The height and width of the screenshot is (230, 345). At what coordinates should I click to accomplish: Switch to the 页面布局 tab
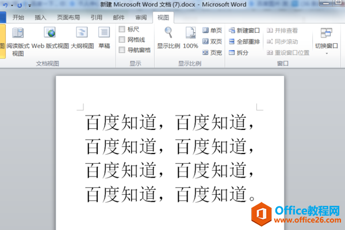[x=68, y=17]
